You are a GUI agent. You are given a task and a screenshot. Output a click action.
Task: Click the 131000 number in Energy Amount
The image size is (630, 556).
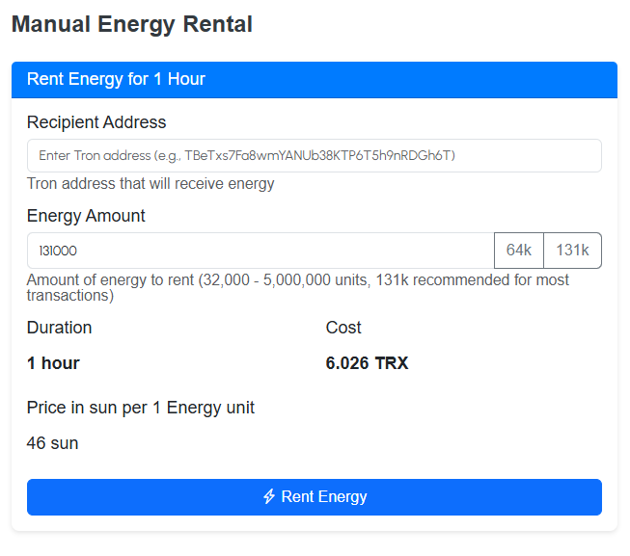click(x=58, y=251)
